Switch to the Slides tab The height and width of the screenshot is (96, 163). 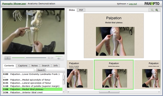pos(72,10)
